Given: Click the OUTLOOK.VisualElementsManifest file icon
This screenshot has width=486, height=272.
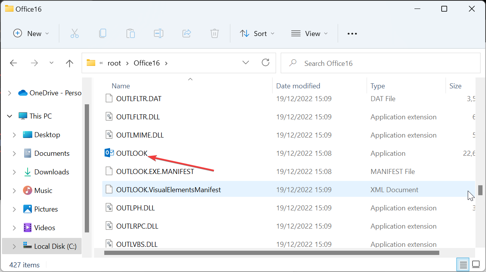Looking at the screenshot, I should [x=109, y=189].
